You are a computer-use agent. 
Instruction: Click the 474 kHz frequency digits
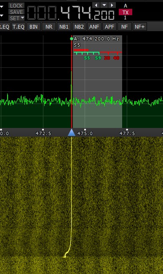coord(76,13)
